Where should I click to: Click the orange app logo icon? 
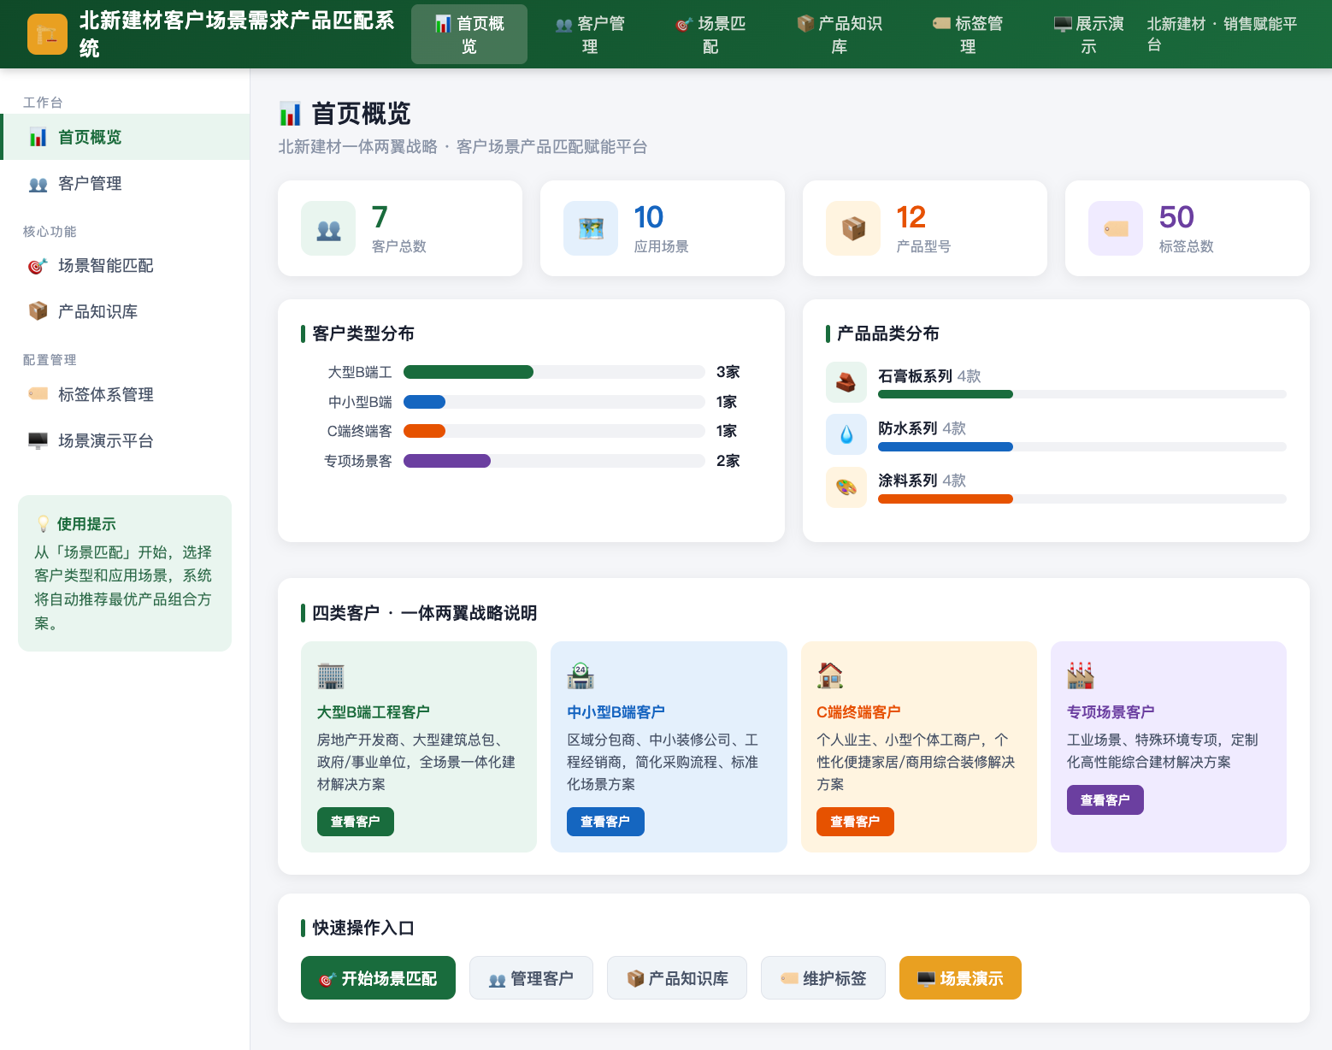coord(47,34)
